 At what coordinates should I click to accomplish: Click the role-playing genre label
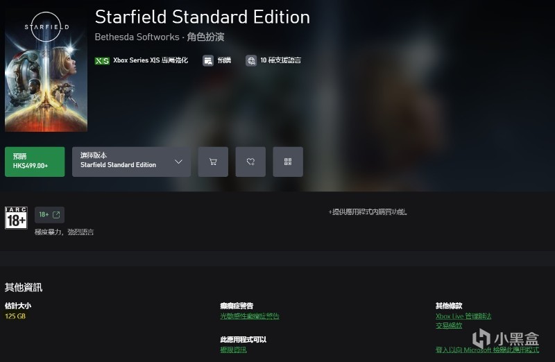[x=205, y=37]
